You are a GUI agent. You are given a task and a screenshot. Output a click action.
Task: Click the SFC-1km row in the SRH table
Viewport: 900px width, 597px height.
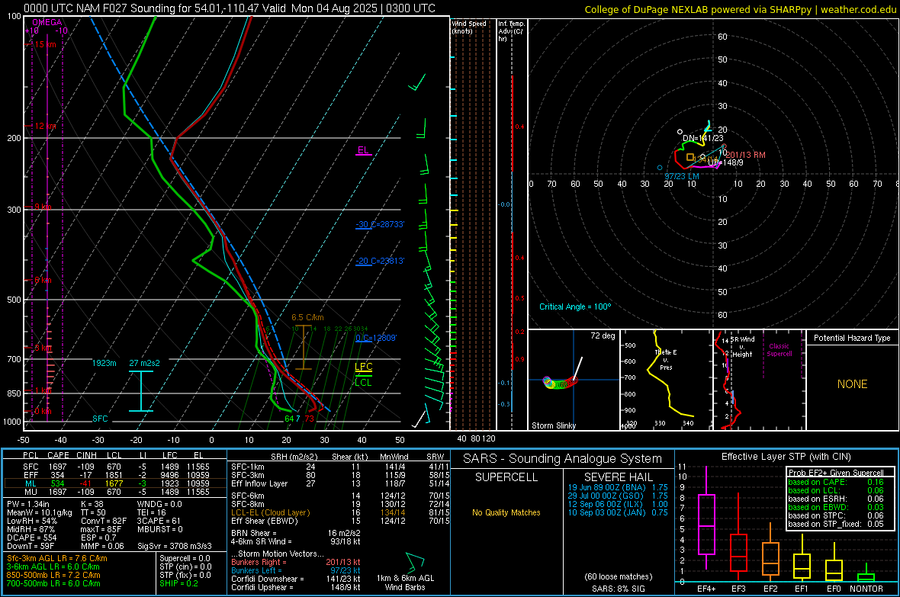click(x=340, y=467)
